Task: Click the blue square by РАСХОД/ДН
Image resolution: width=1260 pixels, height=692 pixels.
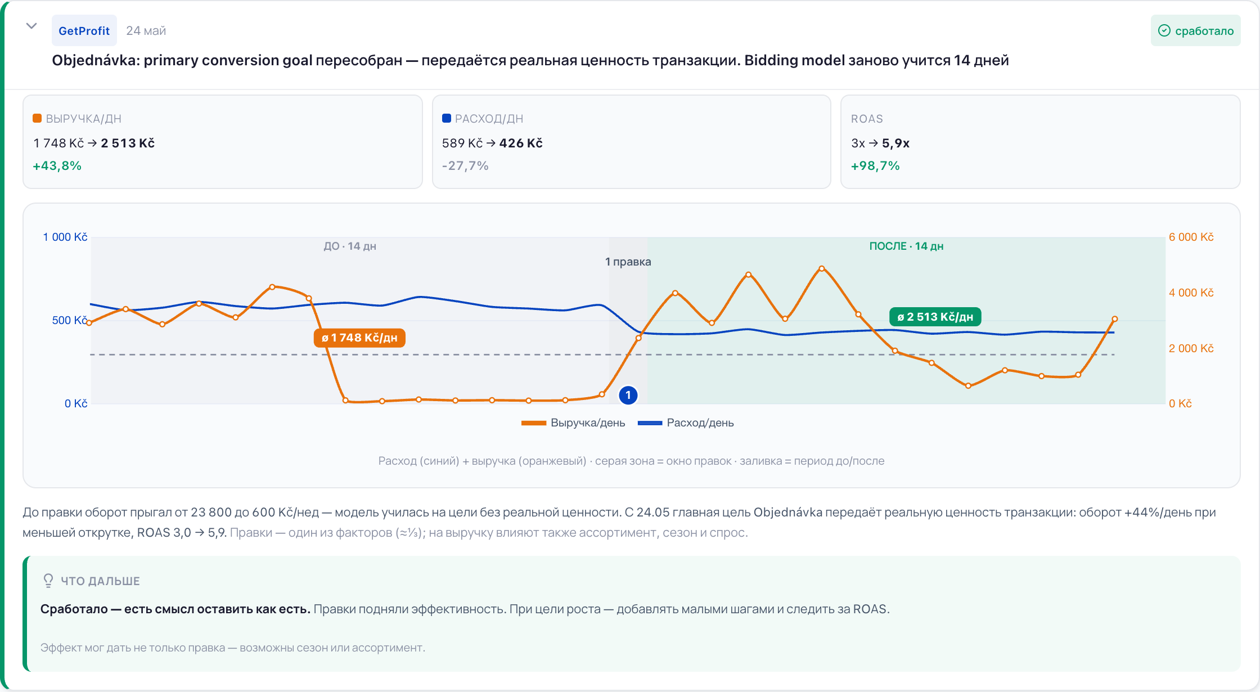Action: (x=447, y=118)
